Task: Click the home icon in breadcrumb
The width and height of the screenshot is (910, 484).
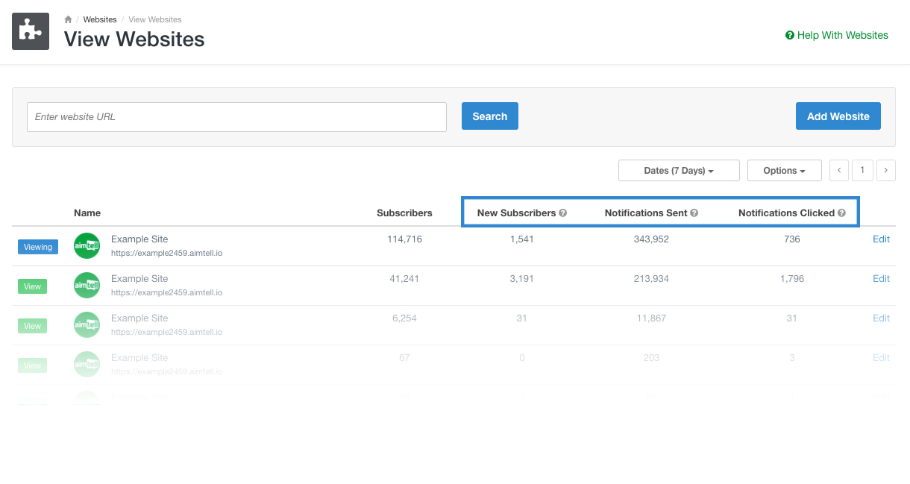Action: 68,19
